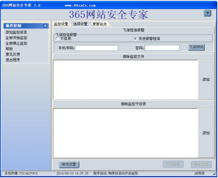The width and height of the screenshot is (218, 178).
Task: Click the 保存设置 button
Action: click(69, 164)
